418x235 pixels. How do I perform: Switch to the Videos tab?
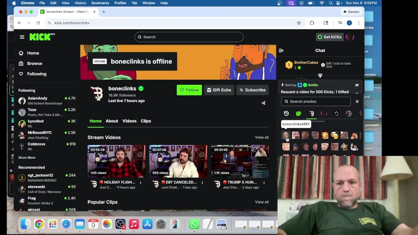point(129,121)
